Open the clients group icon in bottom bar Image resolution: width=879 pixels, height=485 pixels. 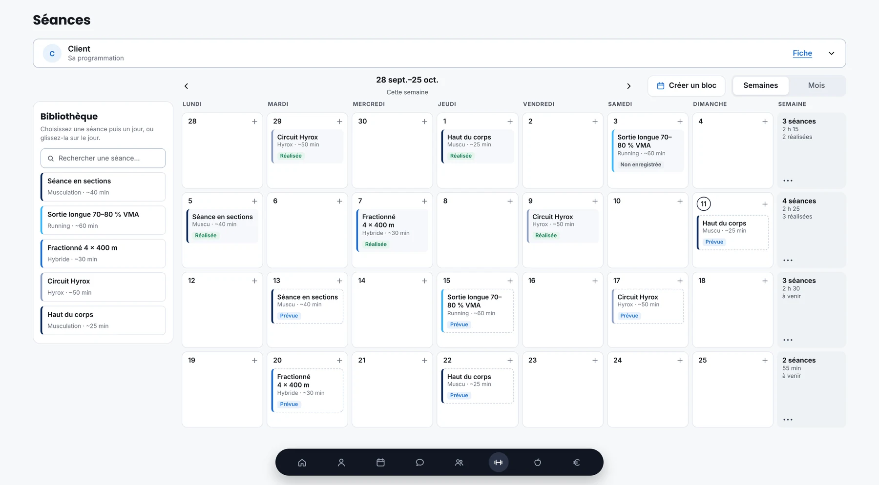[459, 463]
